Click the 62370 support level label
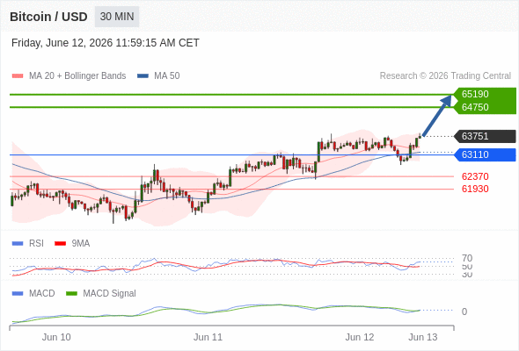The height and width of the screenshot is (351, 519). (x=475, y=176)
